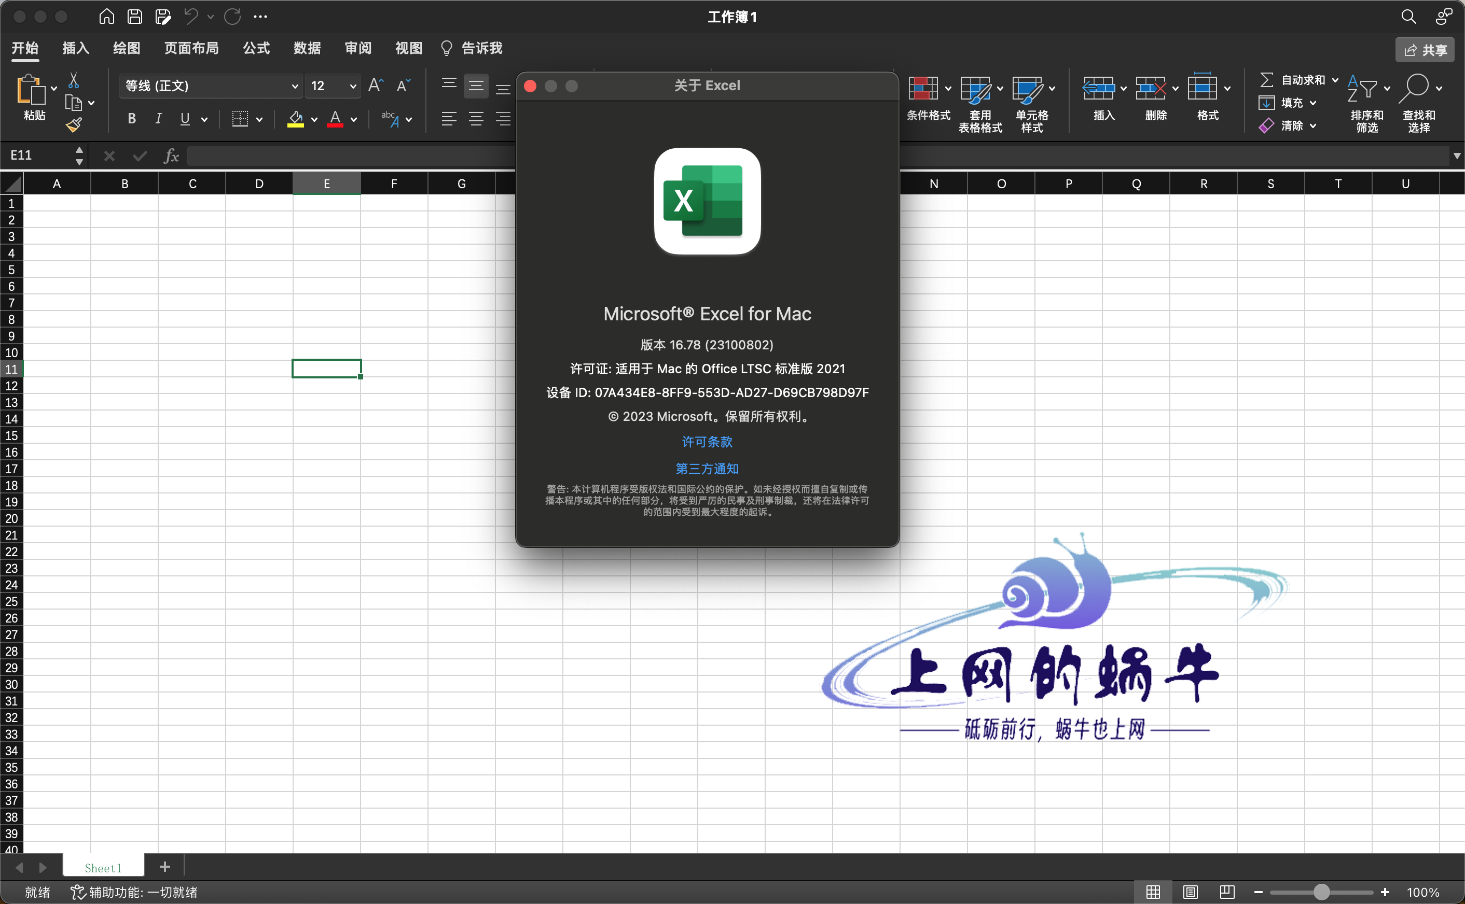Viewport: 1465px width, 904px height.
Task: Click the Format Painter brush icon
Action: point(74,125)
